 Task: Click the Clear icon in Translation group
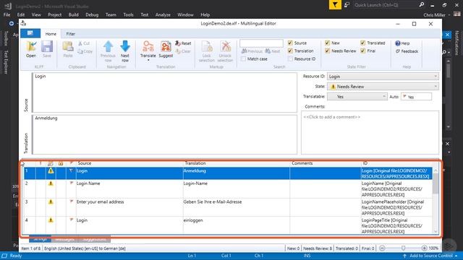[178, 51]
